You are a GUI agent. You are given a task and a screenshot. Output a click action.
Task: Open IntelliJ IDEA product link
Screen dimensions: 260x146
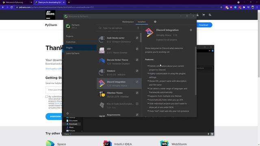coord(123,144)
